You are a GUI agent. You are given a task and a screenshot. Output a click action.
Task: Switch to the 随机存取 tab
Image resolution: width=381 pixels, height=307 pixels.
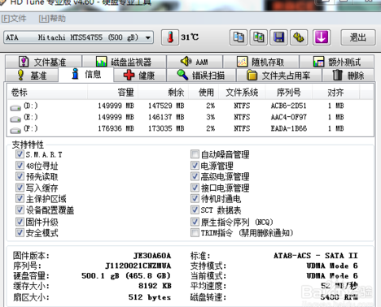coord(261,62)
